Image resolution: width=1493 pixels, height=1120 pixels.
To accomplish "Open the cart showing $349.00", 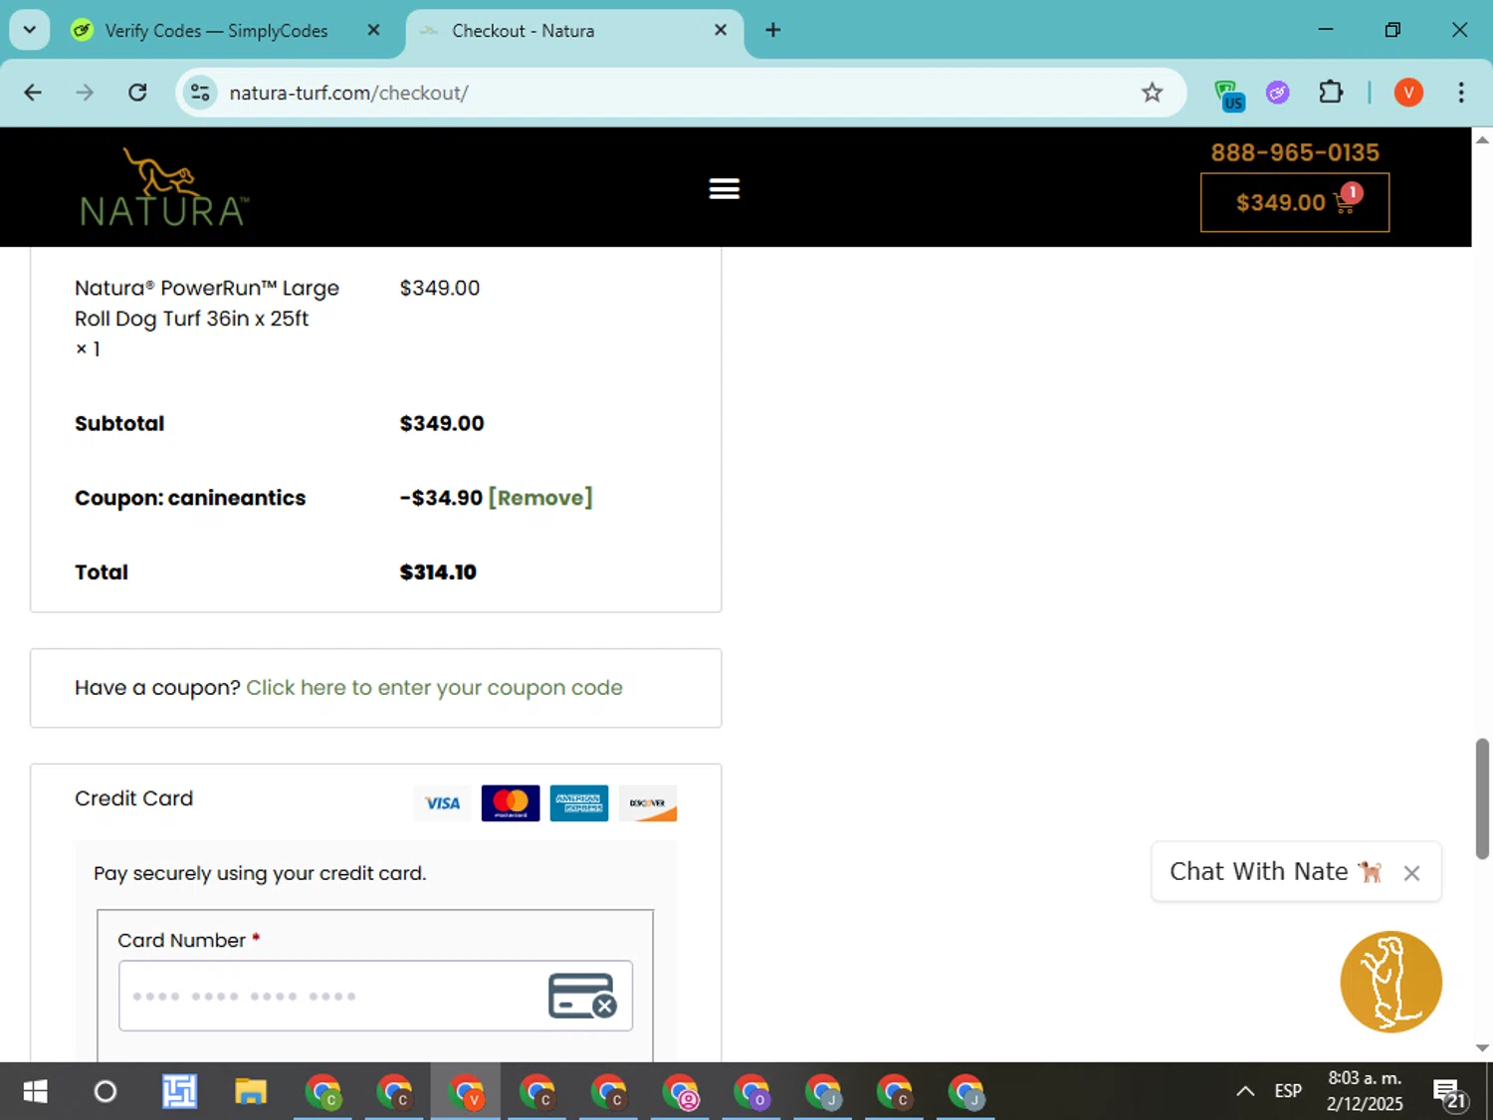I will tap(1294, 202).
